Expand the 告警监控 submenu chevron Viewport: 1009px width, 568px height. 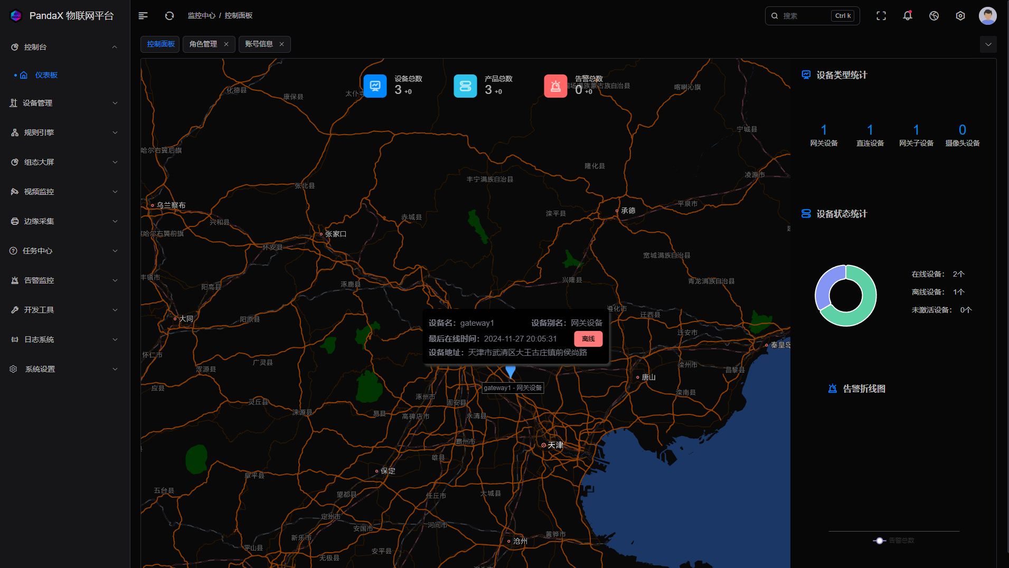click(x=115, y=280)
